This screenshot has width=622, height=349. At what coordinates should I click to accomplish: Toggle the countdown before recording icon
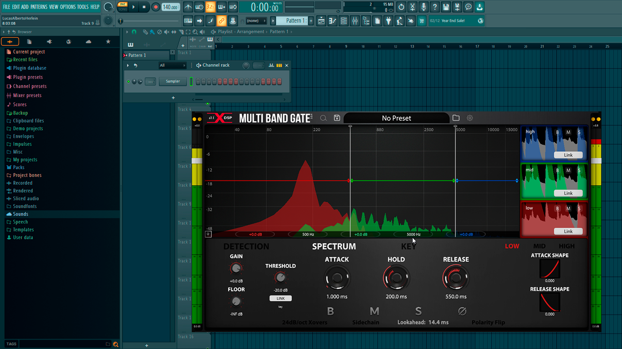(x=211, y=7)
